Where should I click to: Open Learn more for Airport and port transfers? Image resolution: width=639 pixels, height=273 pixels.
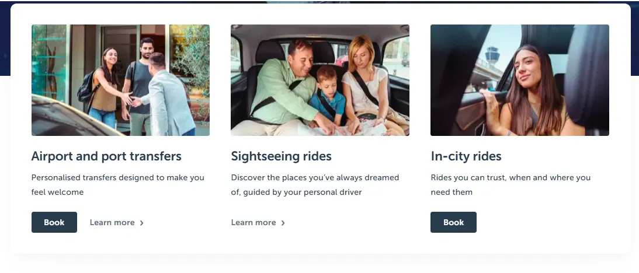pos(112,222)
